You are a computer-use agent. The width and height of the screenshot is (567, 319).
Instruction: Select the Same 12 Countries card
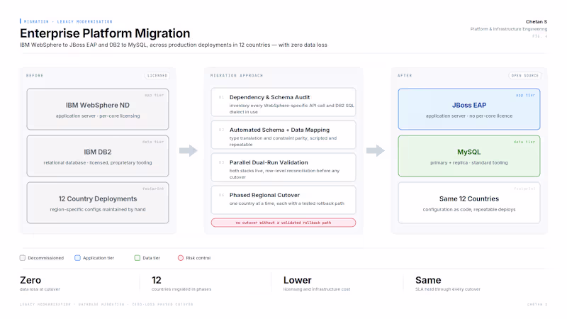point(469,203)
